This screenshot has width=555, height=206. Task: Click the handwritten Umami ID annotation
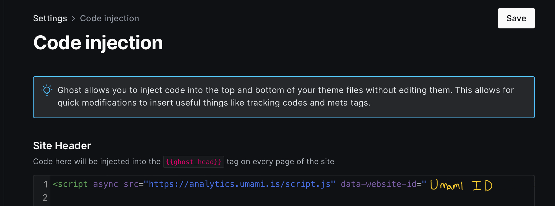click(461, 185)
